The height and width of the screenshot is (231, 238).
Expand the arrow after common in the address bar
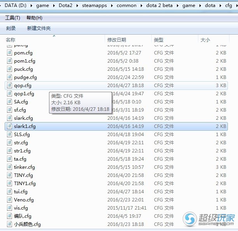click(142, 6)
